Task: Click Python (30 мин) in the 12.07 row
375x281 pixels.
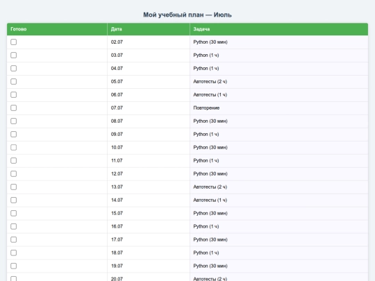Action: pos(210,173)
